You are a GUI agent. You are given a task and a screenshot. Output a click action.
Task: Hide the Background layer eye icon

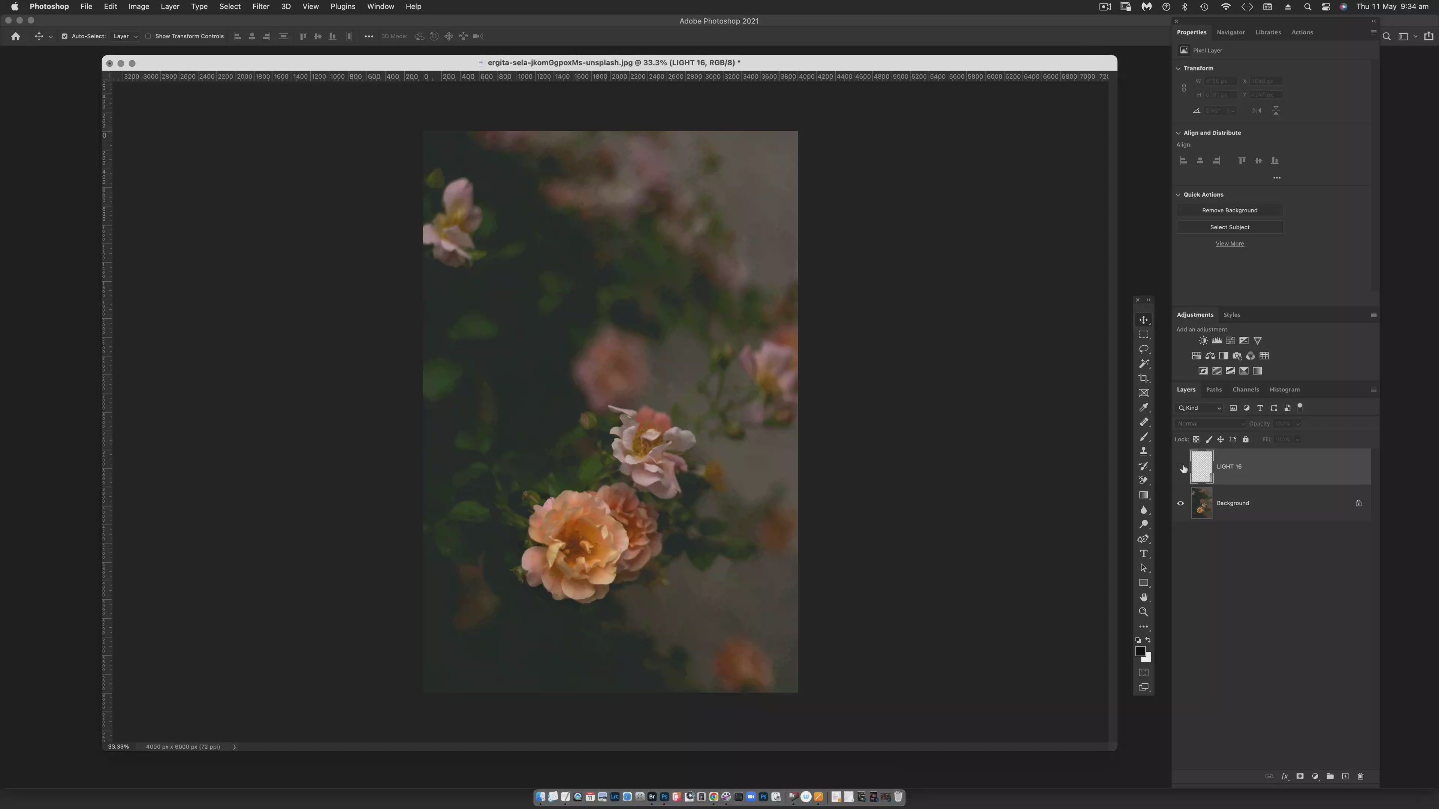(x=1180, y=503)
